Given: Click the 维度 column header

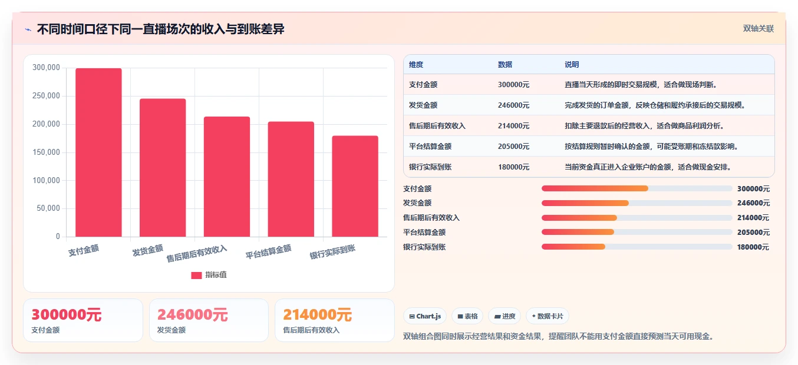Looking at the screenshot, I should coord(416,64).
